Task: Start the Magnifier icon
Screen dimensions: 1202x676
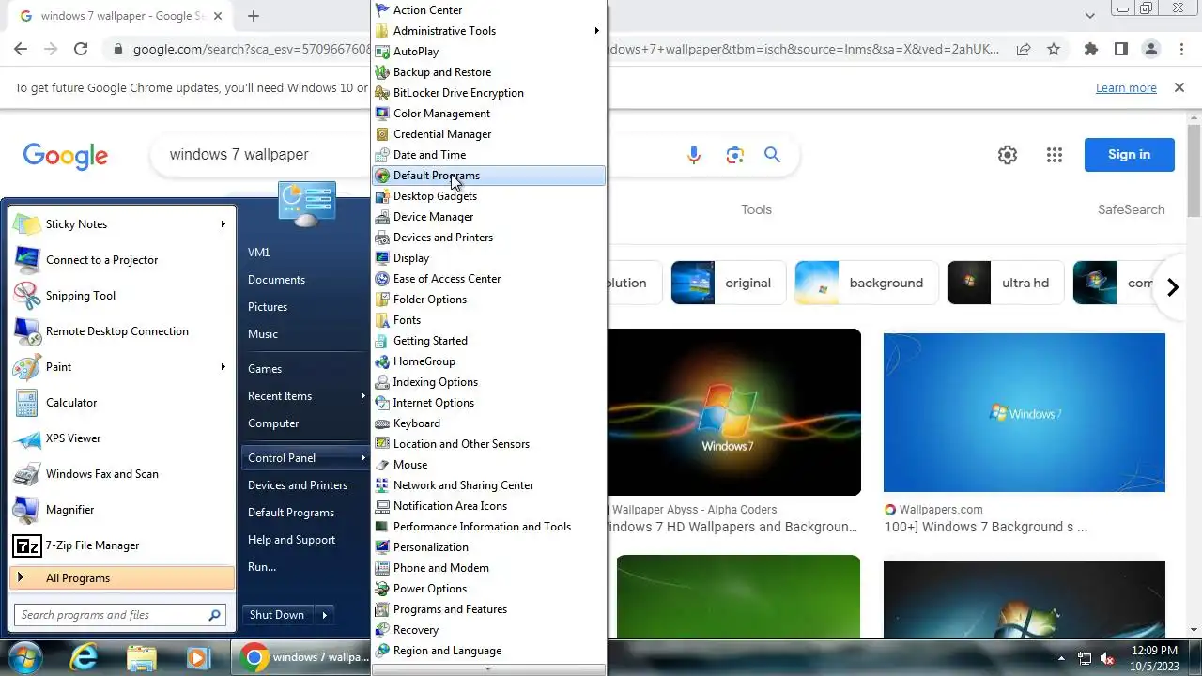Action: click(27, 510)
